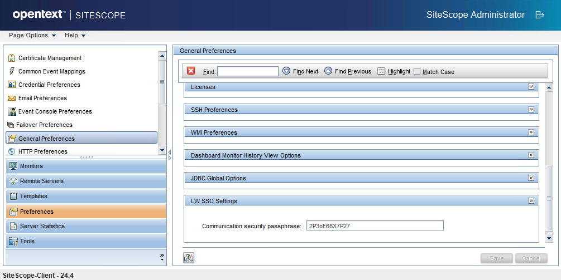This screenshot has width=561, height=280.
Task: Click the Common Event Mappings lightning icon
Action: [x=12, y=71]
